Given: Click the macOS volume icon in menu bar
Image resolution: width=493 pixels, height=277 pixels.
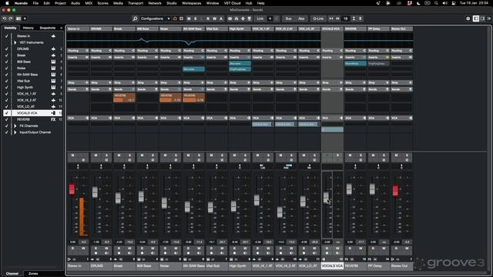Looking at the screenshot, I should (x=444, y=3).
